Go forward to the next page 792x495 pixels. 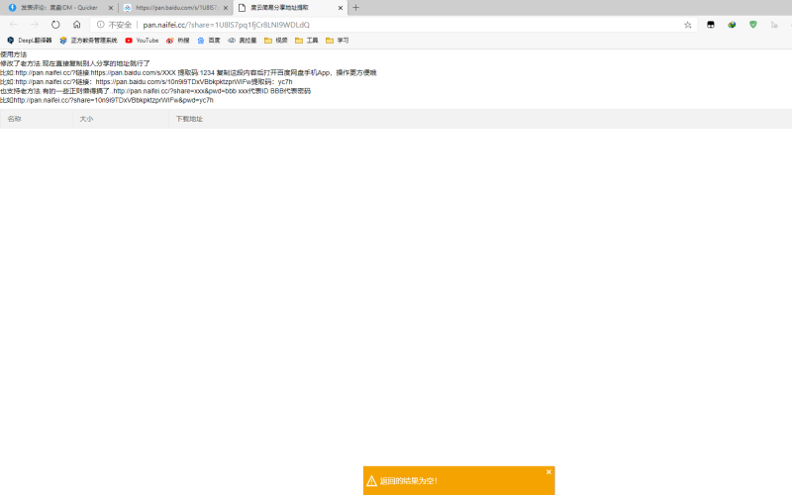point(35,24)
